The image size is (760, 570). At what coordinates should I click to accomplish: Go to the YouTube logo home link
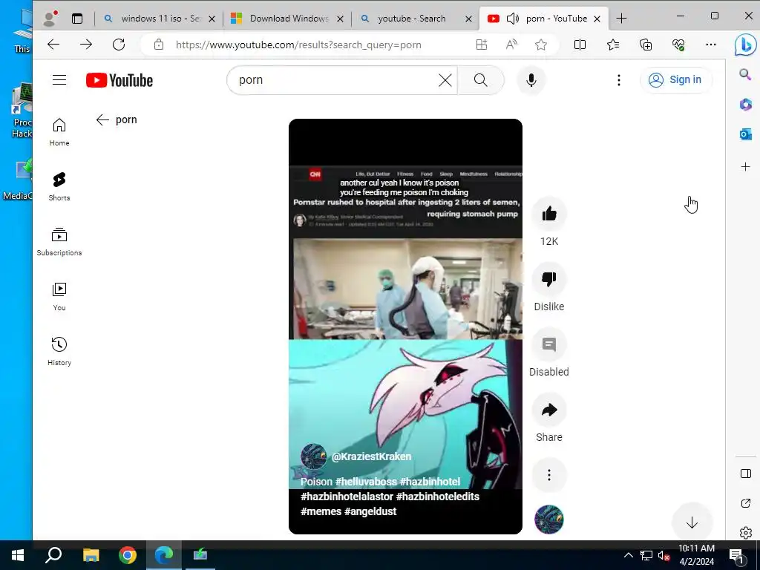pos(119,80)
